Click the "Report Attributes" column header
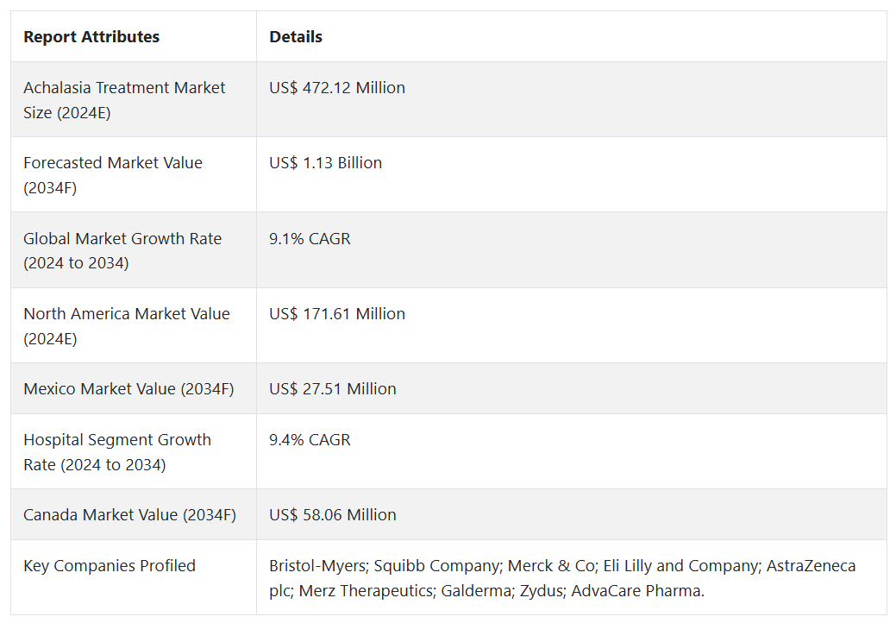 [x=91, y=37]
